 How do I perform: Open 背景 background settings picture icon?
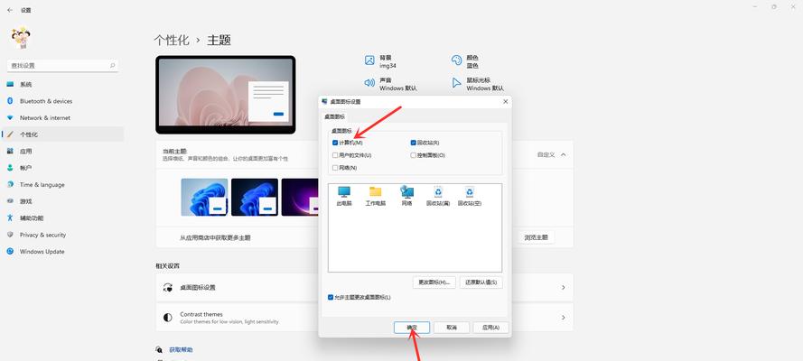pos(369,60)
